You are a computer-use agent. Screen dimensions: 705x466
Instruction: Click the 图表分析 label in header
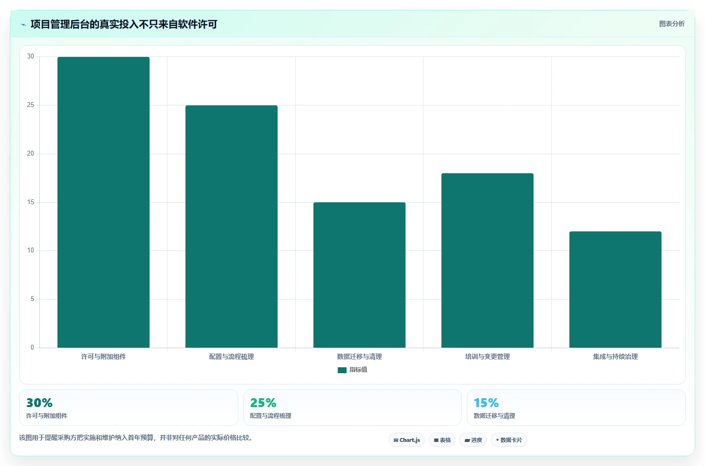[x=672, y=24]
